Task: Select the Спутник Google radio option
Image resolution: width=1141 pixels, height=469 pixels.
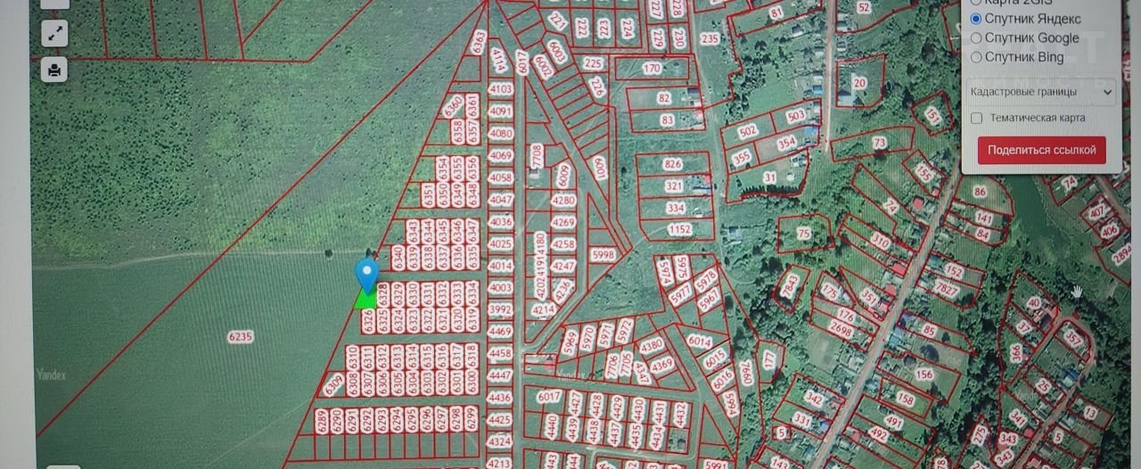Action: [976, 38]
